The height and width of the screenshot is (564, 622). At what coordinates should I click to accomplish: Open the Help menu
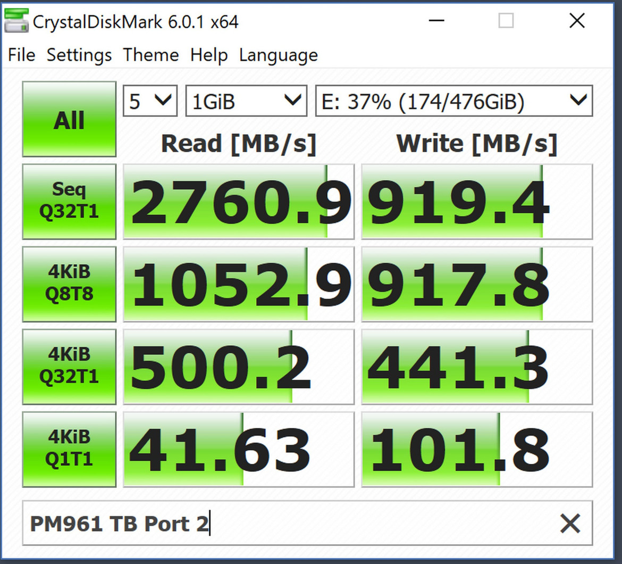208,55
